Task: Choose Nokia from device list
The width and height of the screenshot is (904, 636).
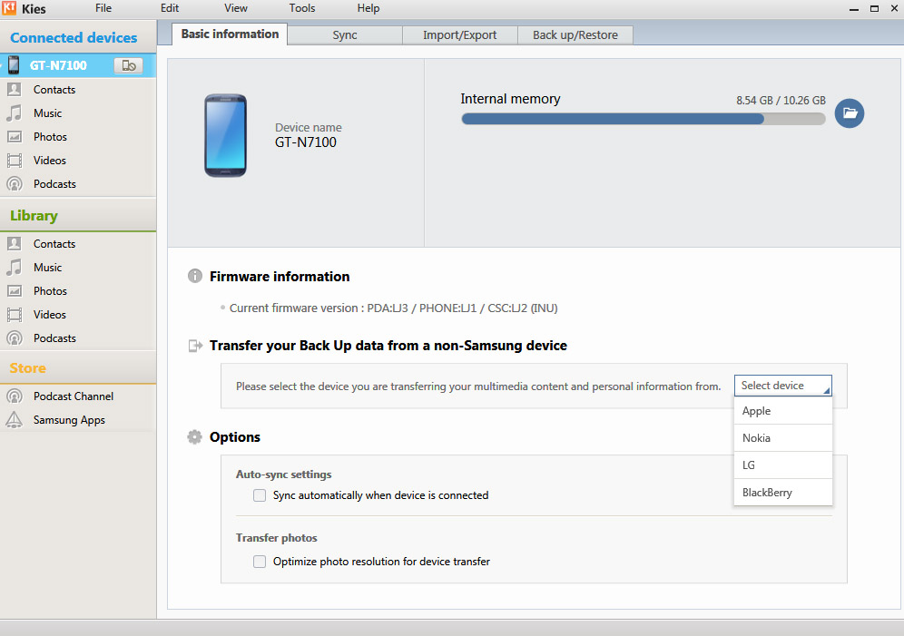Action: tap(783, 438)
